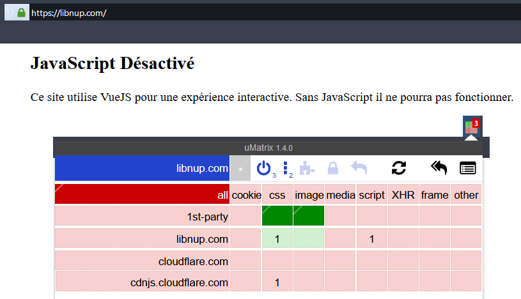Click the cdnjs.cloudflare.com script cell
This screenshot has height=299, width=521.
pyautogui.click(x=372, y=282)
